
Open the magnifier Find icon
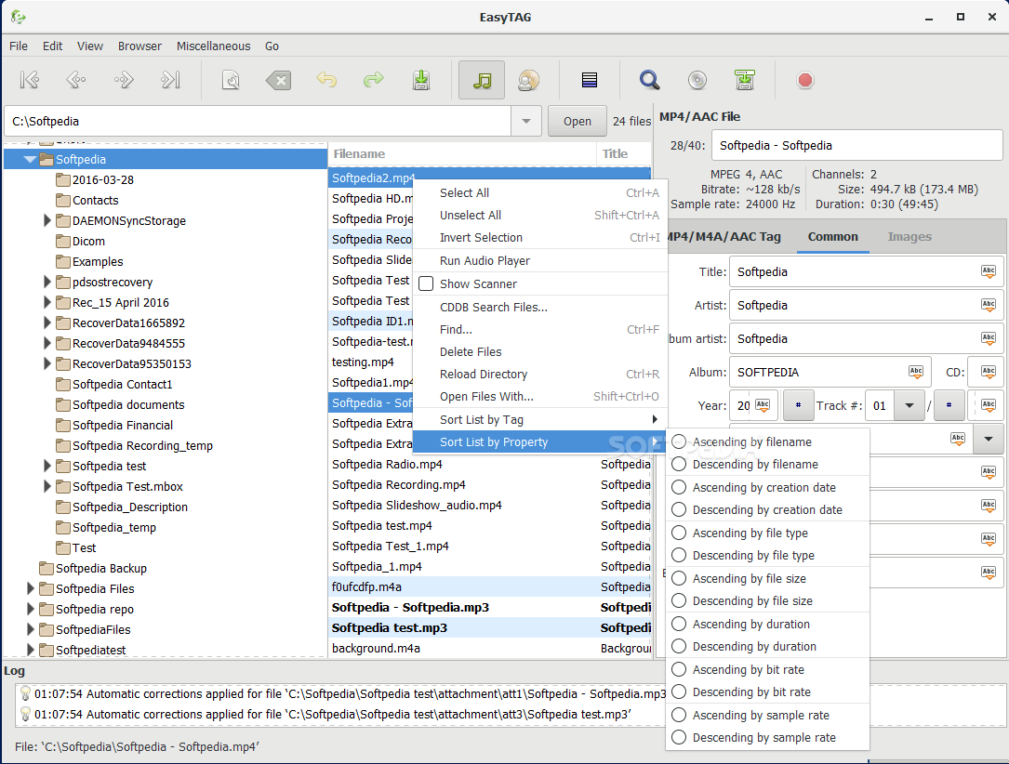pyautogui.click(x=650, y=80)
